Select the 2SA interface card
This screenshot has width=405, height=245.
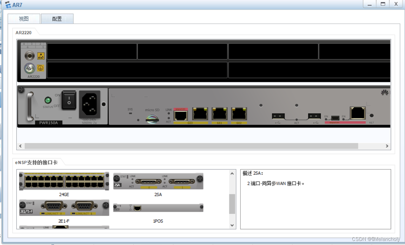[158, 181]
